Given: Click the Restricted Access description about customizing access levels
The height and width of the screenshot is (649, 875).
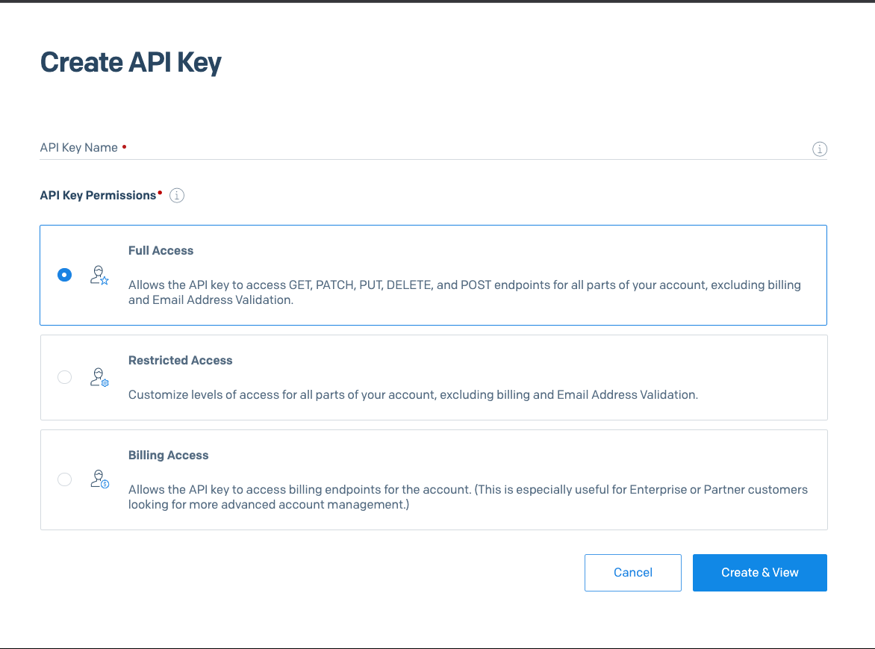Looking at the screenshot, I should point(413,395).
